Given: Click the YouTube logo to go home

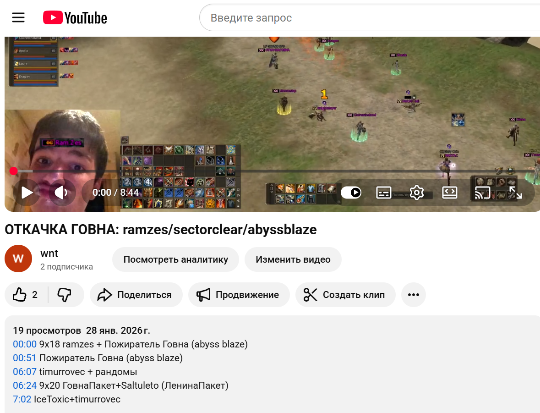Looking at the screenshot, I should point(75,17).
